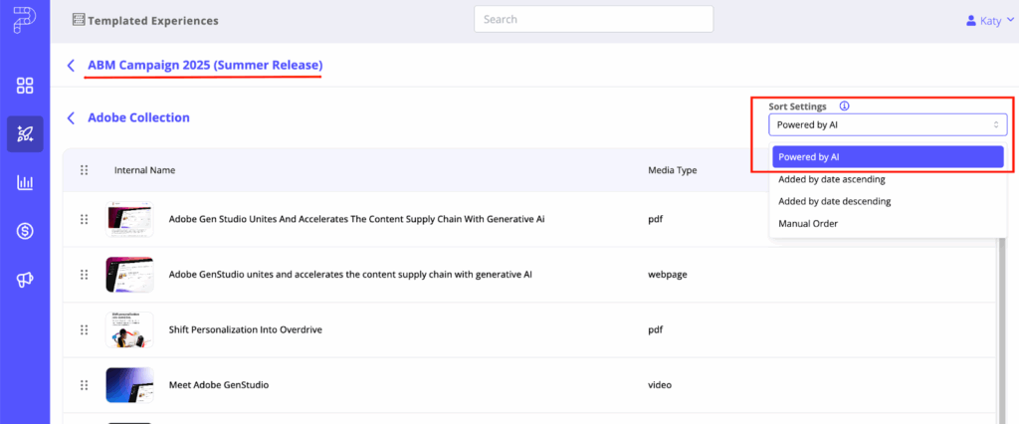Expand the Katy user menu chevron
Image resolution: width=1019 pixels, height=424 pixels.
(1010, 21)
